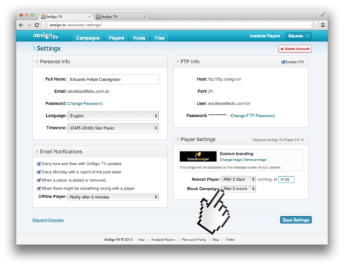344x267 pixels.
Task: Go back with the browser back arrow
Action: [x=21, y=25]
